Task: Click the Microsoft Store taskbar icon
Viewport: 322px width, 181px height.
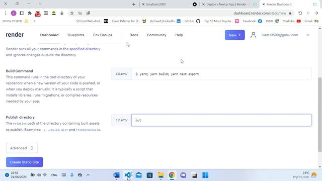Action: tap(150, 175)
